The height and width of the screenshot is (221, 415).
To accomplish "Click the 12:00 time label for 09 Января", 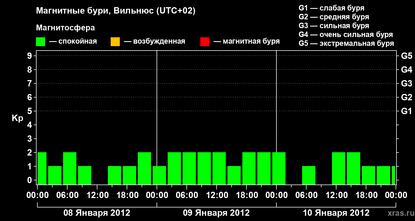I will (x=217, y=195).
